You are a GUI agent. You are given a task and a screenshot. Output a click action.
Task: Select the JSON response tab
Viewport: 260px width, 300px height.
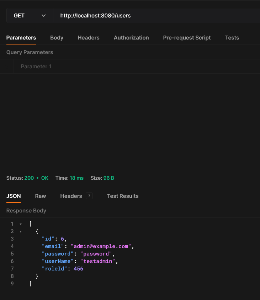tap(14, 196)
